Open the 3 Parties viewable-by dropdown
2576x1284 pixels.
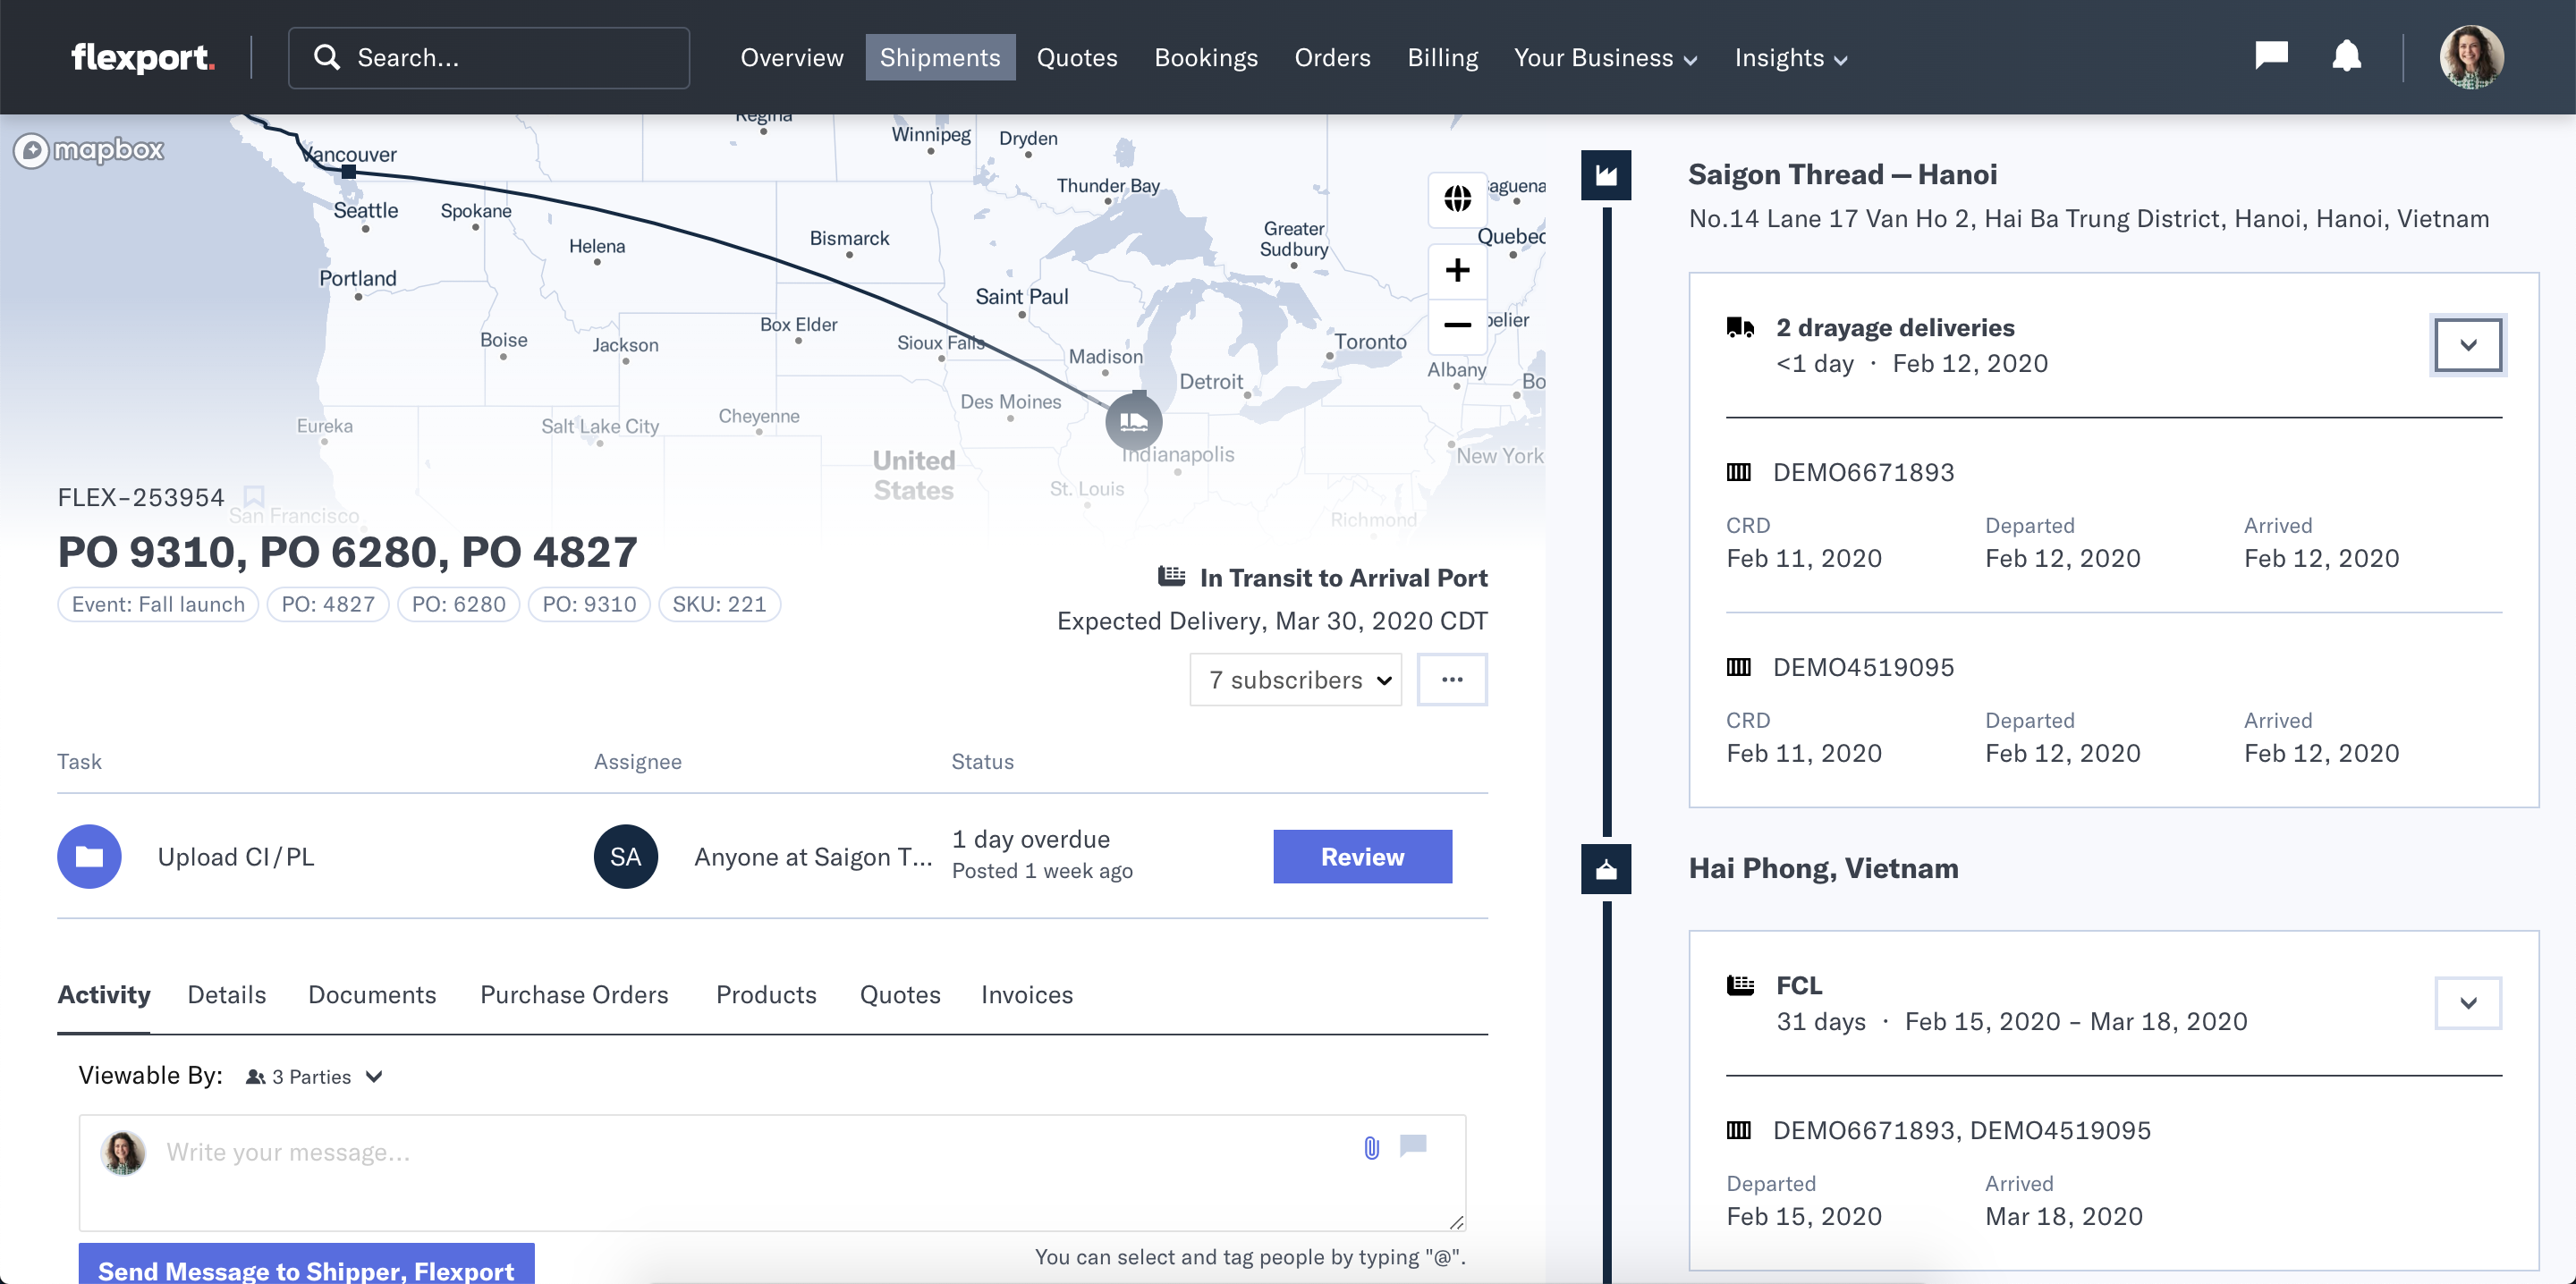pos(314,1077)
